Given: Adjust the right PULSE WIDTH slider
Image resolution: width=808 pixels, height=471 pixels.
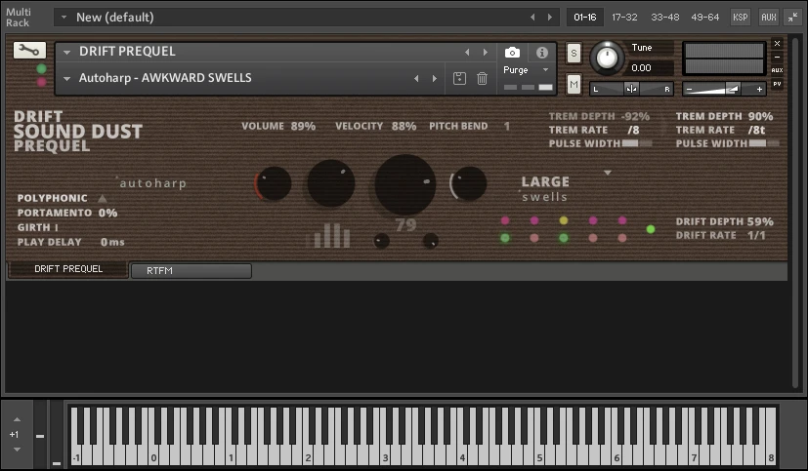Looking at the screenshot, I should (x=764, y=143).
